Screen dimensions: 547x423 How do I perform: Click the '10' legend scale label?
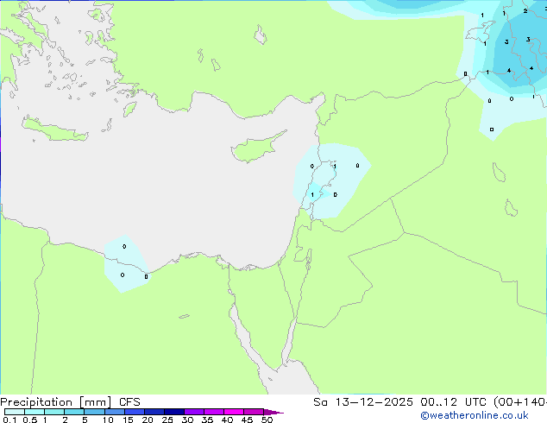[x=108, y=420]
